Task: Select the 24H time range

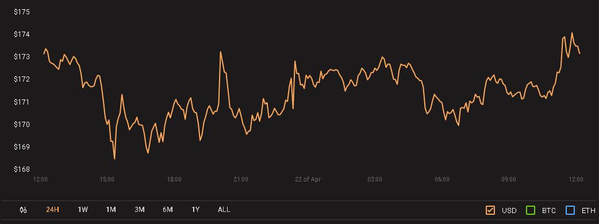Action: click(x=52, y=210)
